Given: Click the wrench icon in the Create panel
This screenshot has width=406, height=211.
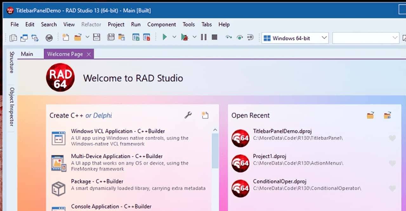Looking at the screenshot, I should (188, 115).
